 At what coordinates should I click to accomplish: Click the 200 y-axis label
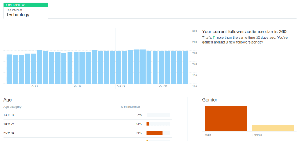tap(195, 87)
